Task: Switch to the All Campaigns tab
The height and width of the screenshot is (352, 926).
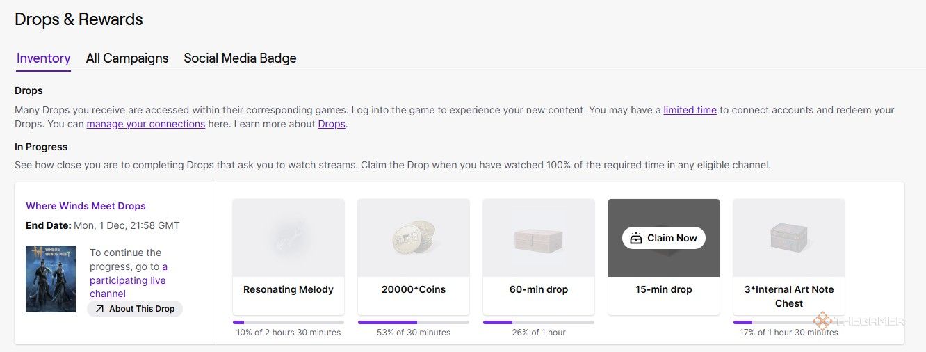Action: click(x=127, y=58)
